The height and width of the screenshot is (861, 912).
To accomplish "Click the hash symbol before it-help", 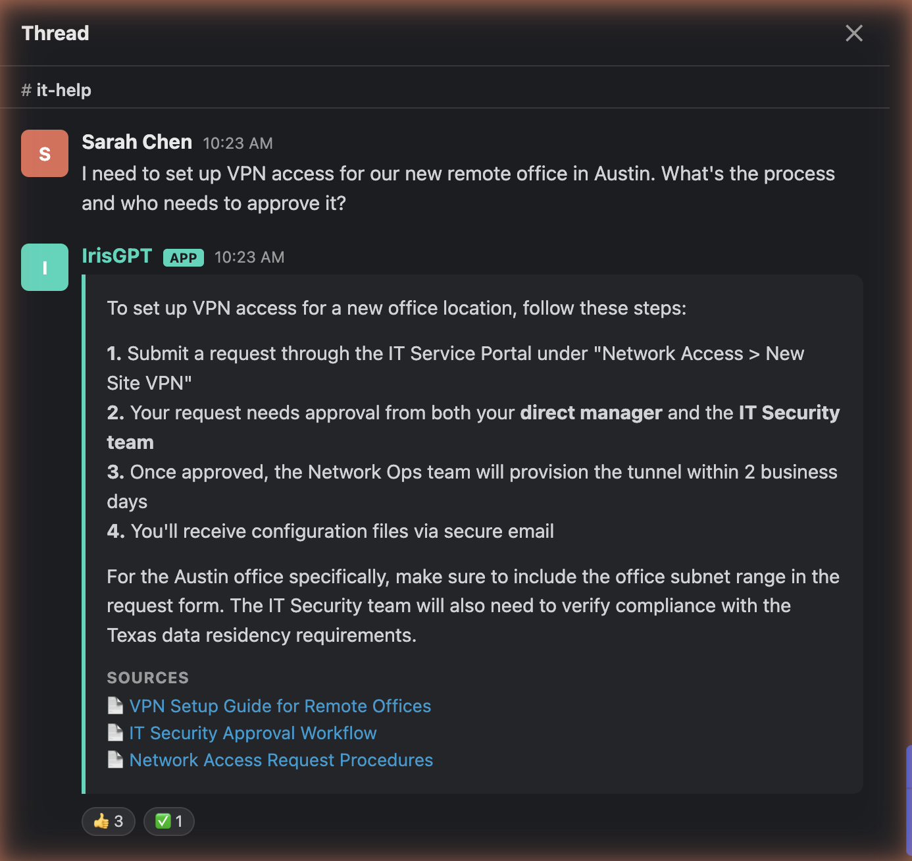I will [x=25, y=90].
